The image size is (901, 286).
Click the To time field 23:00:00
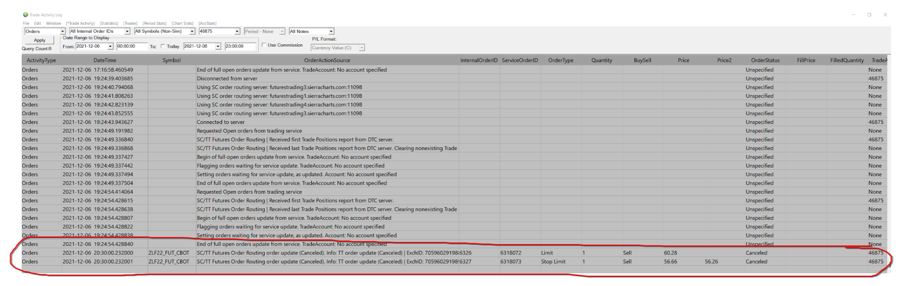pyautogui.click(x=240, y=46)
